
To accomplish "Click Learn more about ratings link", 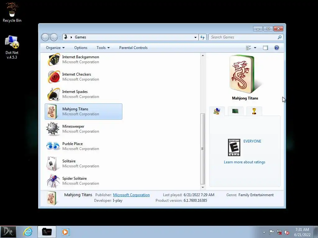I will coord(245,162).
